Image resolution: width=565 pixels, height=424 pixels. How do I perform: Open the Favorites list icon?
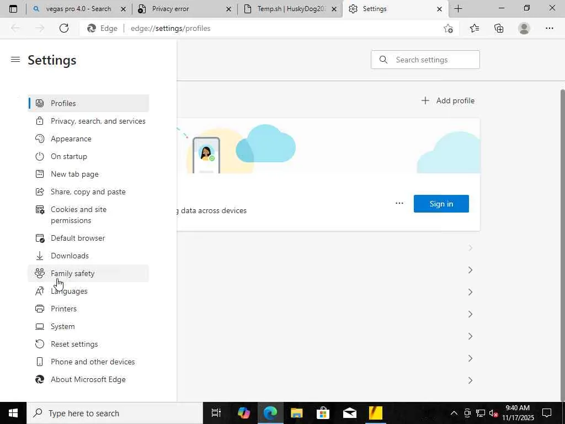[x=475, y=29]
